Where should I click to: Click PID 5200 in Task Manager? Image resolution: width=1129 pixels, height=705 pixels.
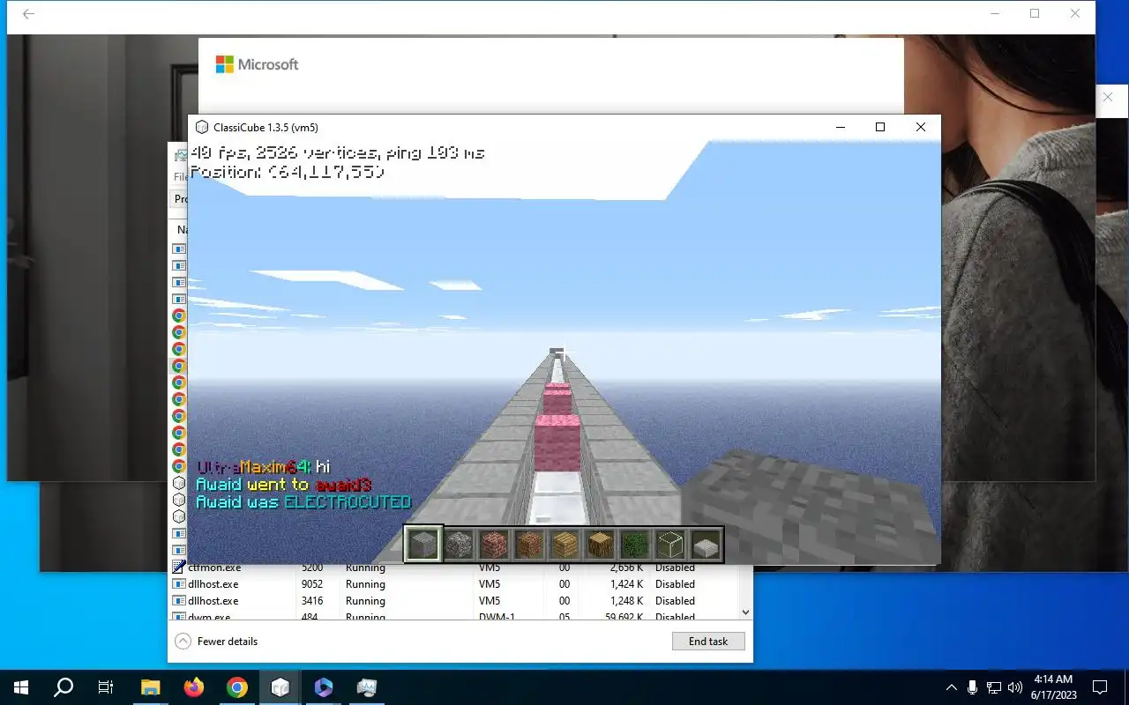point(312,568)
